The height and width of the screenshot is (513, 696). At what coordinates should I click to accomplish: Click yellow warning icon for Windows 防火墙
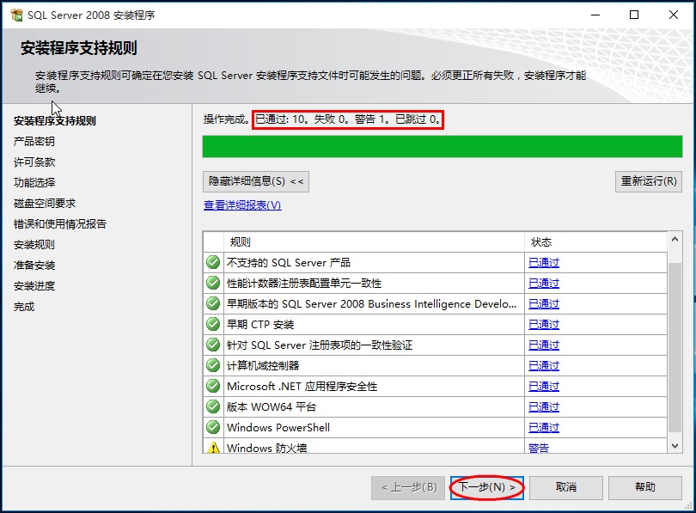(x=213, y=448)
